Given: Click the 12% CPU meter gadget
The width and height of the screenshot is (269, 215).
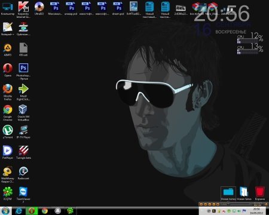Looking at the screenshot, I should [x=250, y=38].
